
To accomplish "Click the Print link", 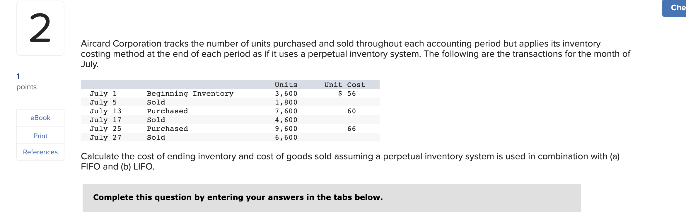I will pyautogui.click(x=40, y=135).
